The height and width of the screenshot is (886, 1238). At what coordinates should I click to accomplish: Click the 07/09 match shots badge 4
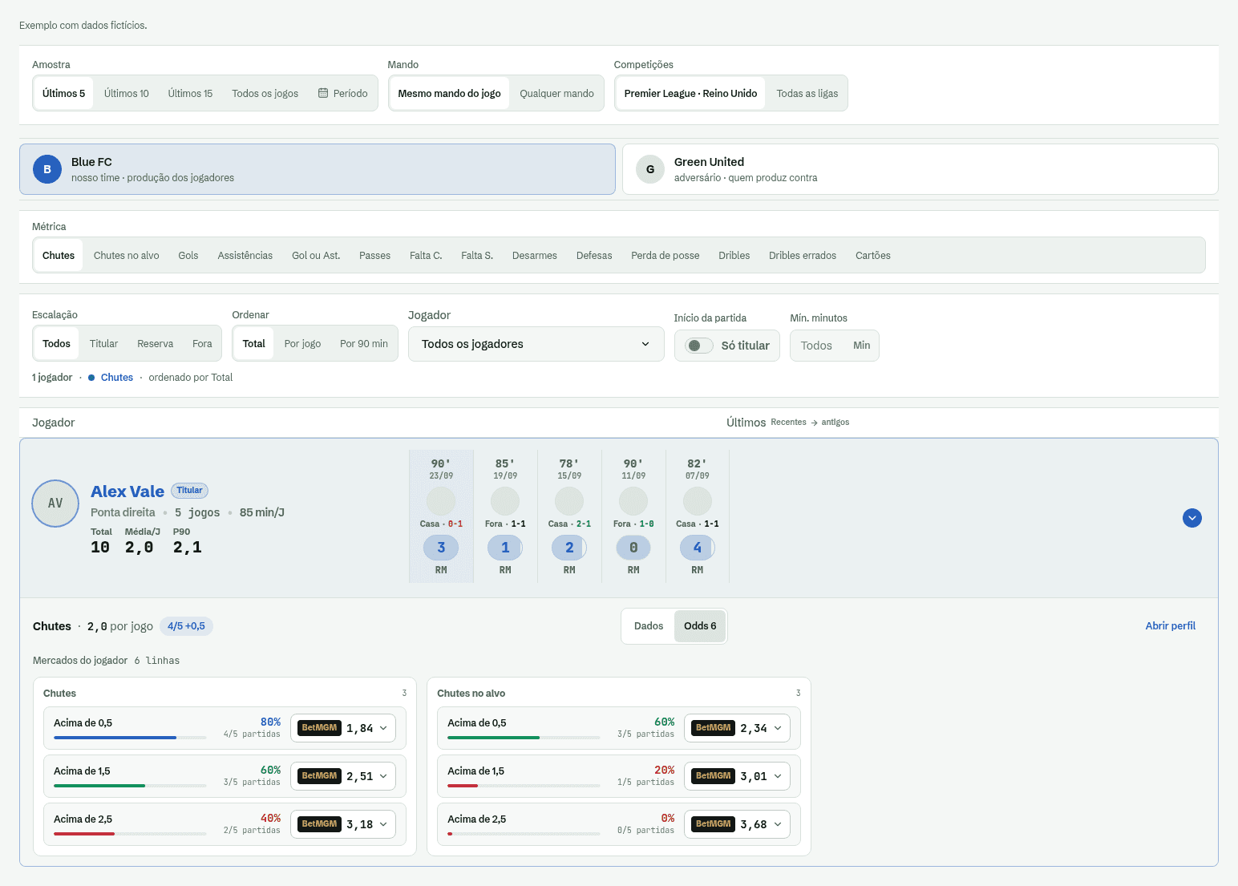[698, 548]
